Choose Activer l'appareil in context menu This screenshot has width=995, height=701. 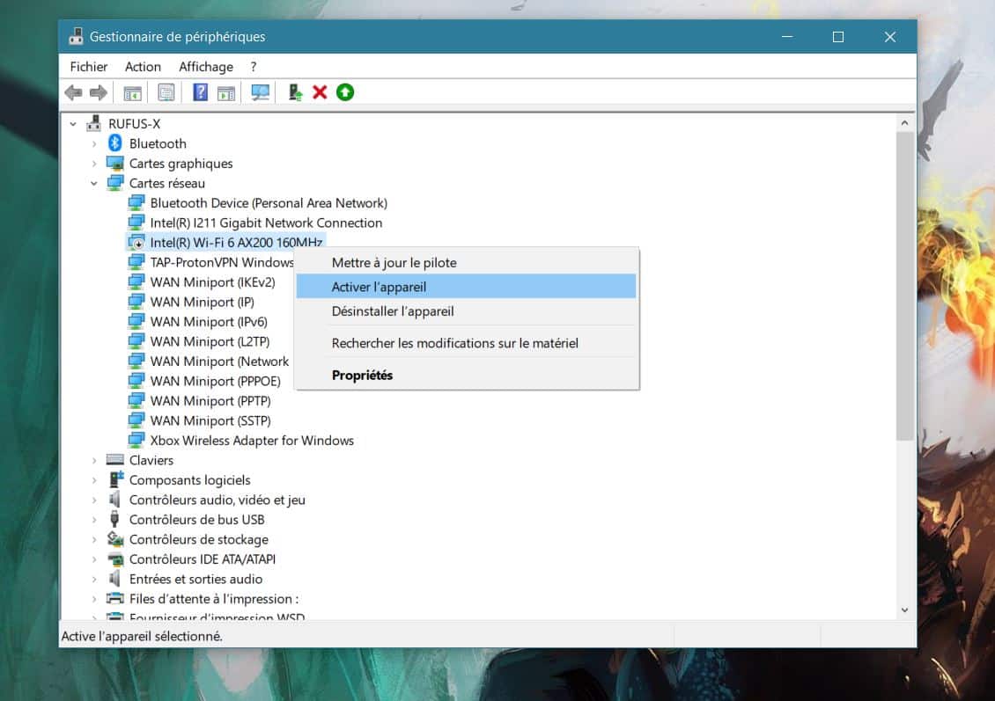[x=379, y=287]
